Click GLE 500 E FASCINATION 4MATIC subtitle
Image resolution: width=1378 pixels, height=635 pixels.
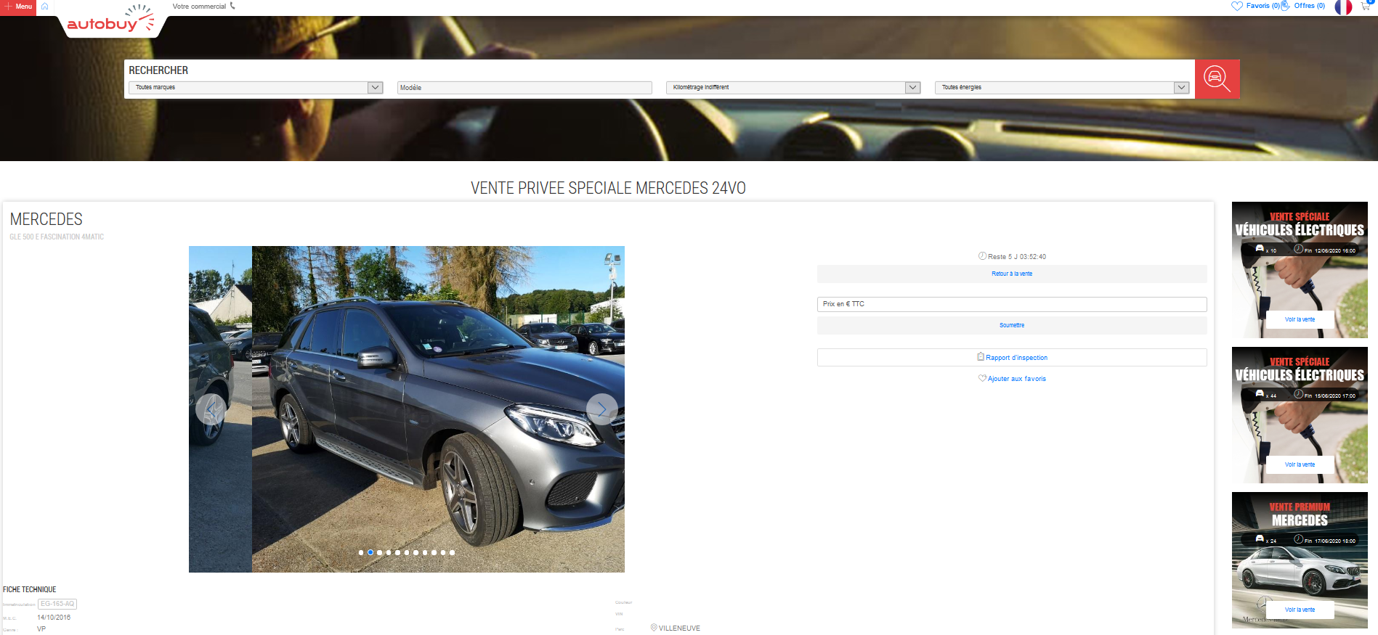tap(57, 237)
